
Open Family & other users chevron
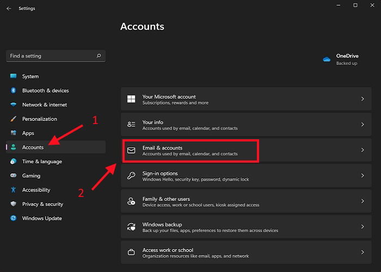(362, 201)
